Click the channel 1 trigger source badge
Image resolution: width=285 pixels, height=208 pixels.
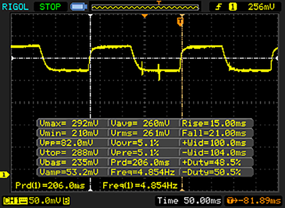click(x=233, y=7)
